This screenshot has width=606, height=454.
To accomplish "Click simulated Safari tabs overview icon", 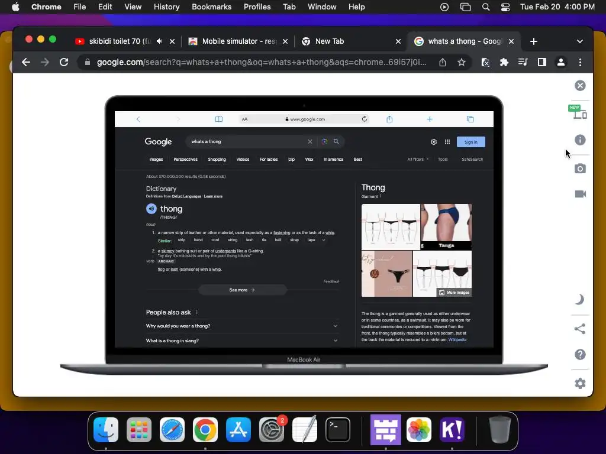I will coord(470,119).
